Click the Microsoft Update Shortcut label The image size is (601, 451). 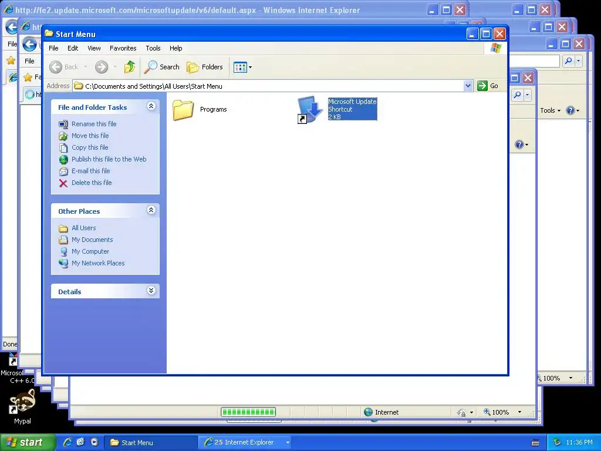click(352, 109)
